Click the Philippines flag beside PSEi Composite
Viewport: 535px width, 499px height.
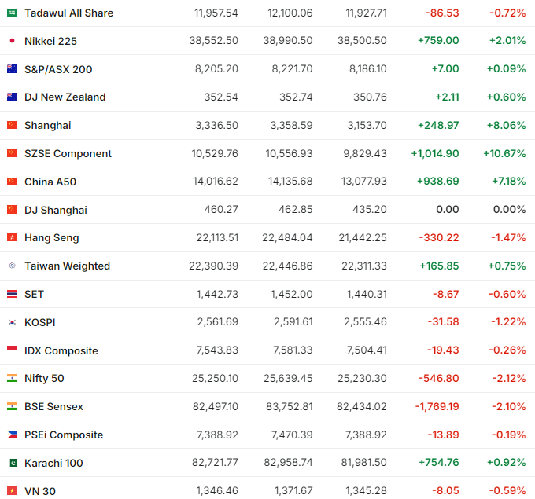(x=12, y=435)
